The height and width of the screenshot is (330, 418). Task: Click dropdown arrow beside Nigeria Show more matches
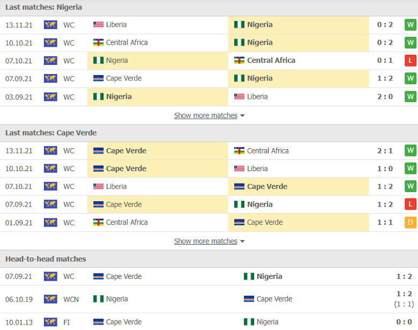[242, 116]
